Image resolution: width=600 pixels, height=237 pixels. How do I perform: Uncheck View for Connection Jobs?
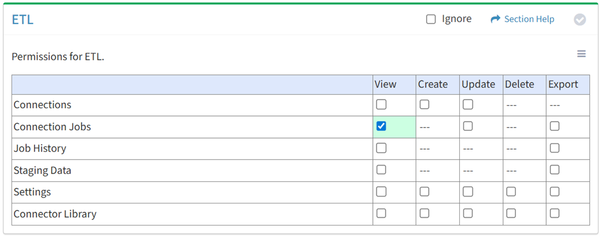coord(381,126)
